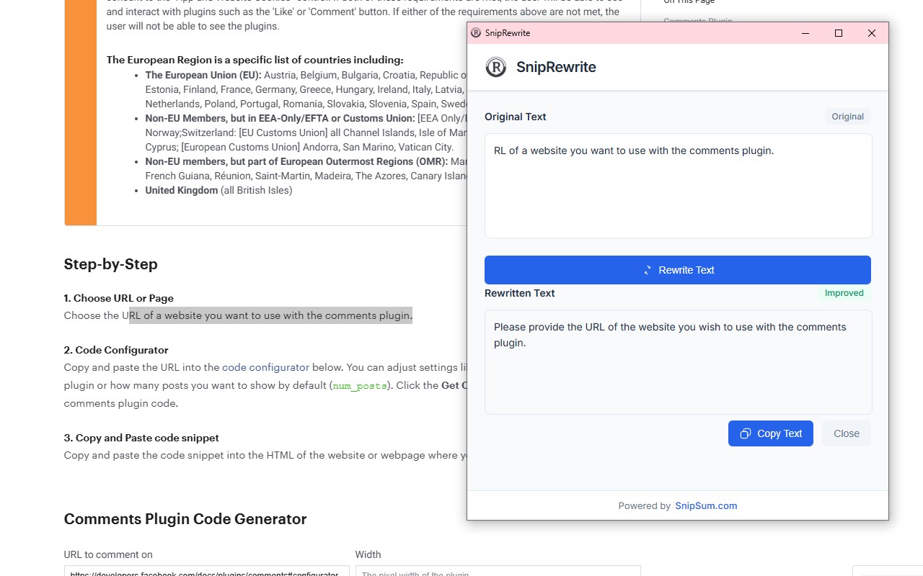Click the Rewrite Text button
The width and height of the screenshot is (923, 576).
(678, 270)
